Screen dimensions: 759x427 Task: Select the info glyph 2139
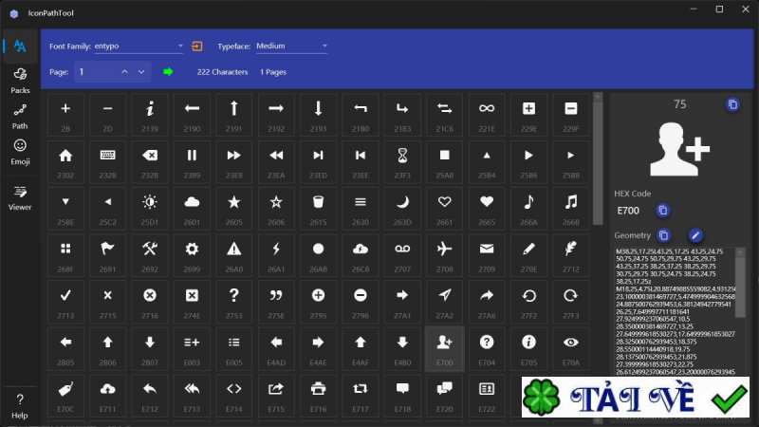(150, 115)
